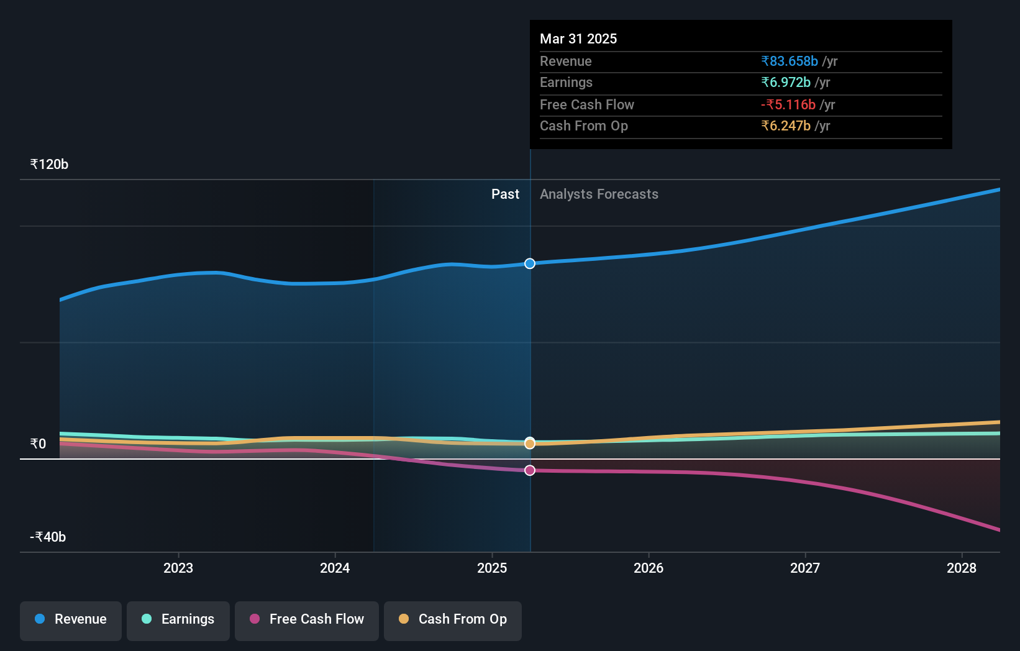The height and width of the screenshot is (651, 1020).
Task: Click the -₹5.116b free cash flow value
Action: click(788, 104)
